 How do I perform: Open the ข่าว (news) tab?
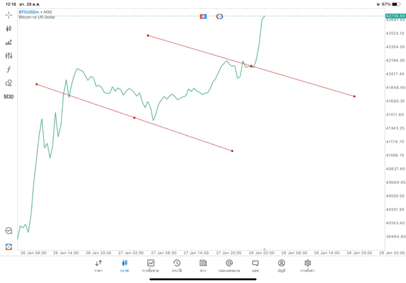pyautogui.click(x=203, y=265)
